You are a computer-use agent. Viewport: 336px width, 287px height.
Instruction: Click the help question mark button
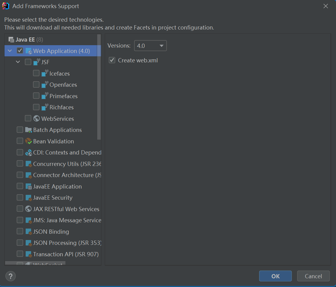(x=11, y=276)
